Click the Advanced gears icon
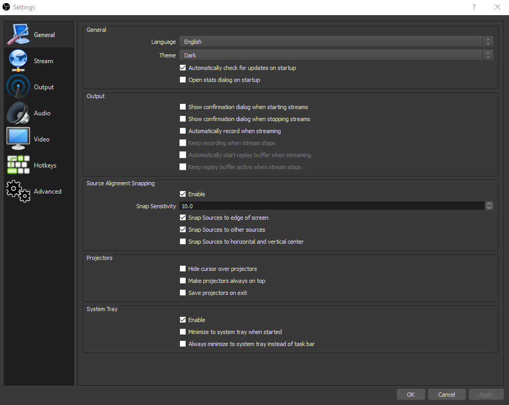Viewport: 509px width, 405px height. (x=18, y=192)
